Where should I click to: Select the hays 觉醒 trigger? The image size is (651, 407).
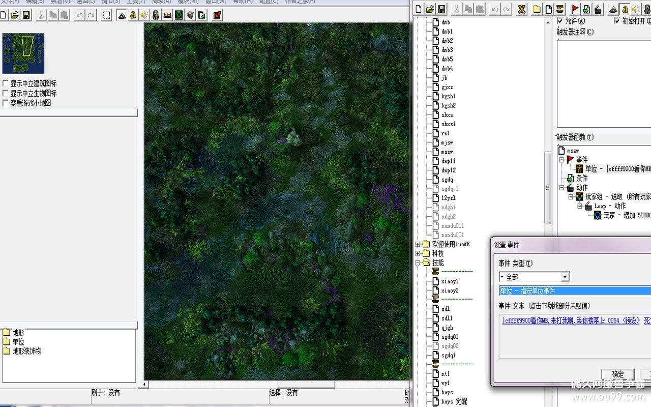pos(454,402)
